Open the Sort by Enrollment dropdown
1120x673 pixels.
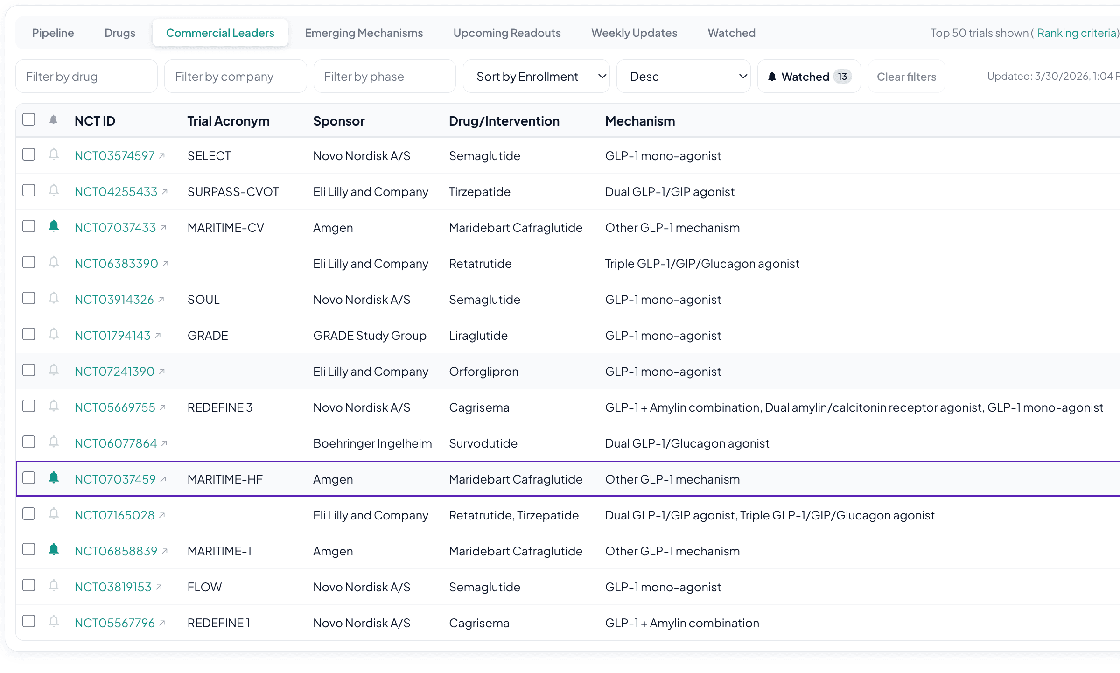click(x=536, y=76)
